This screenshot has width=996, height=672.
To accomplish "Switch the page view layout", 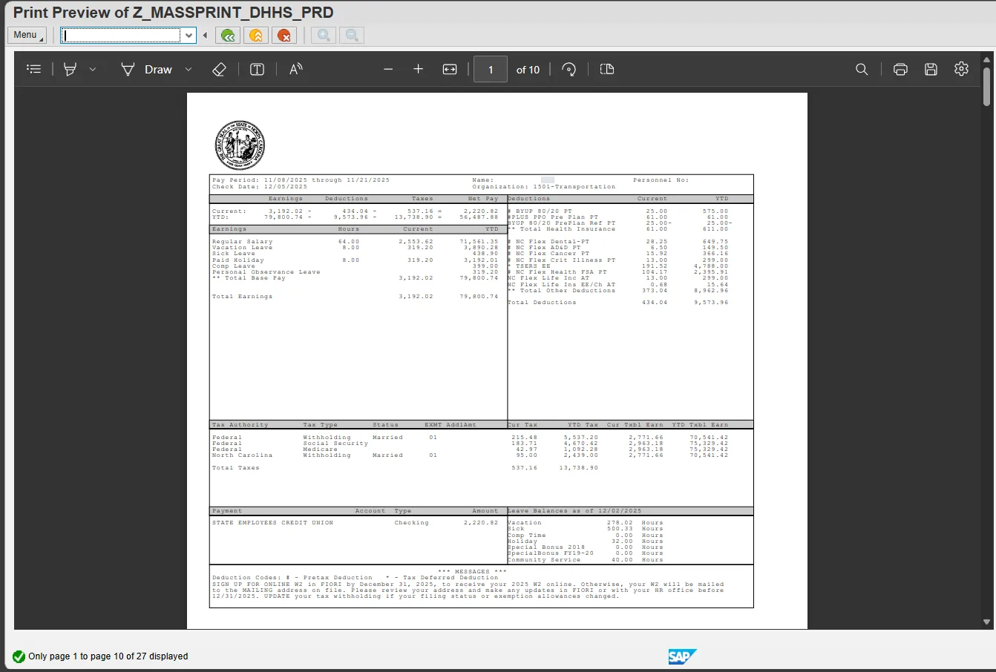I will pyautogui.click(x=607, y=69).
